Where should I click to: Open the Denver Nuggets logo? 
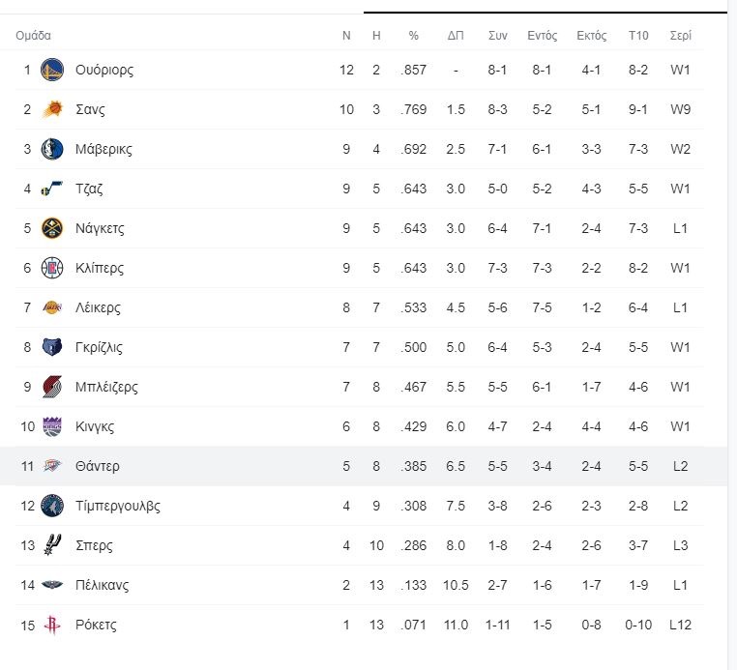click(51, 228)
